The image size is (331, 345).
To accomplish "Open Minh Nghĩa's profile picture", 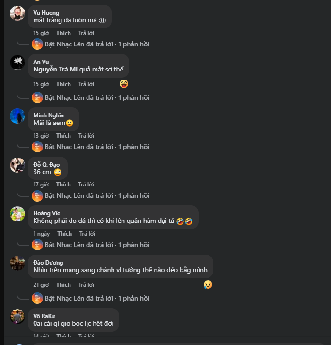I will click(17, 116).
